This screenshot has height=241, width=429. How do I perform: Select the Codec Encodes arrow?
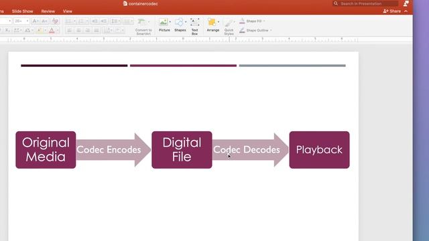[113, 150]
